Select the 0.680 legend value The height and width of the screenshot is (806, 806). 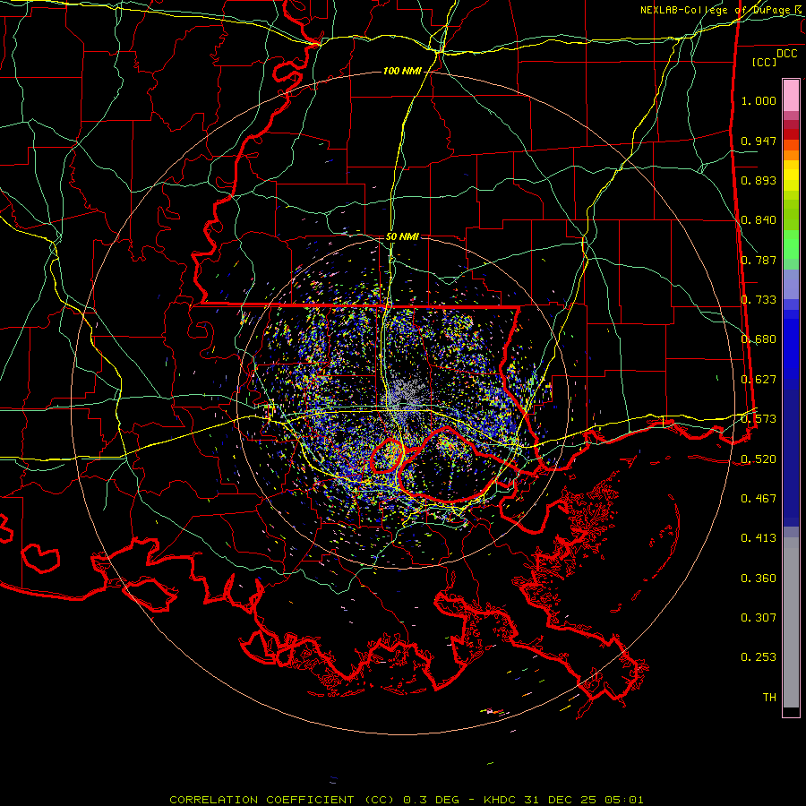[x=759, y=339]
